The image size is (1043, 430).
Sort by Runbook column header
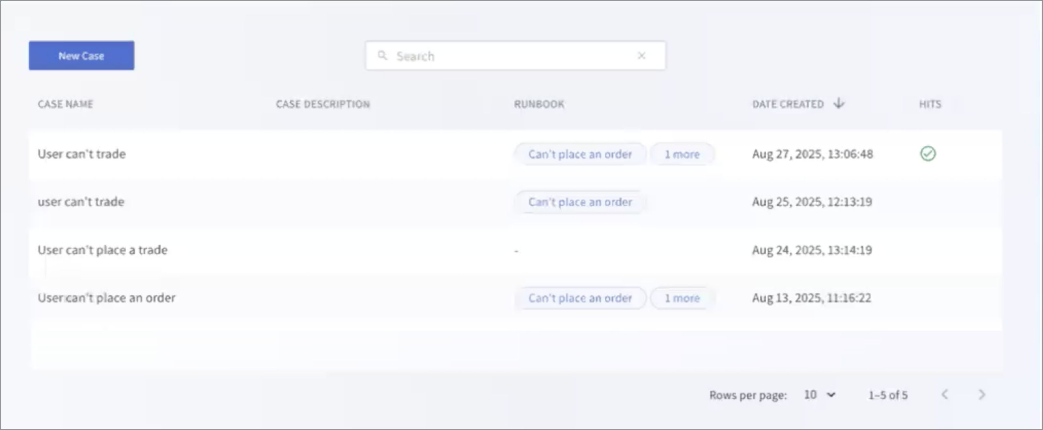[x=539, y=104]
